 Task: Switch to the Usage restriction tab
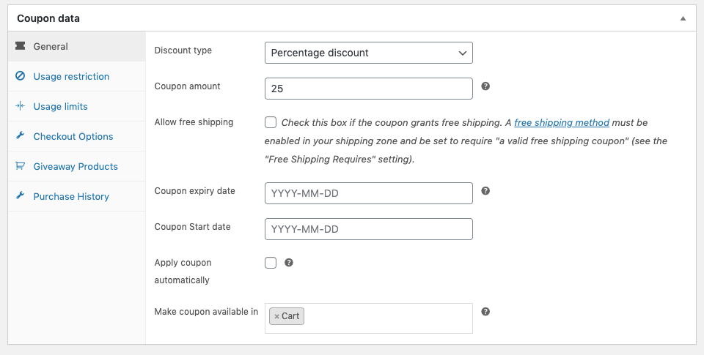coord(71,76)
